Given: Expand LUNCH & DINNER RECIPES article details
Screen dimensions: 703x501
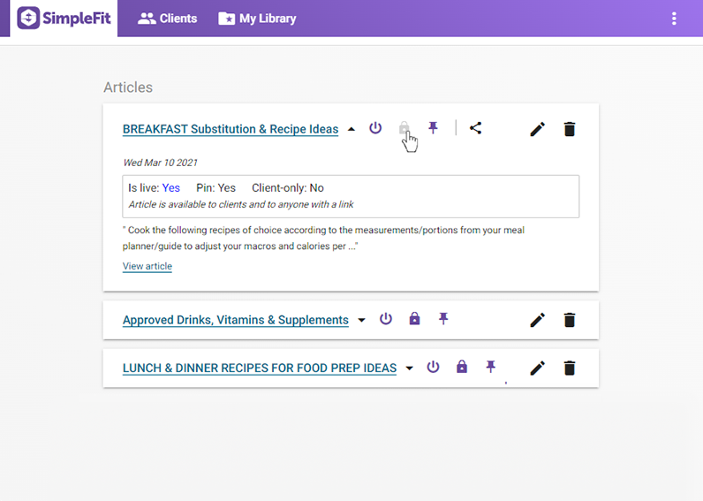Looking at the screenshot, I should (409, 368).
